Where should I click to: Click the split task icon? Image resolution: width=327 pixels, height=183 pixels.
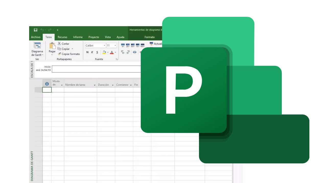tap(135, 52)
